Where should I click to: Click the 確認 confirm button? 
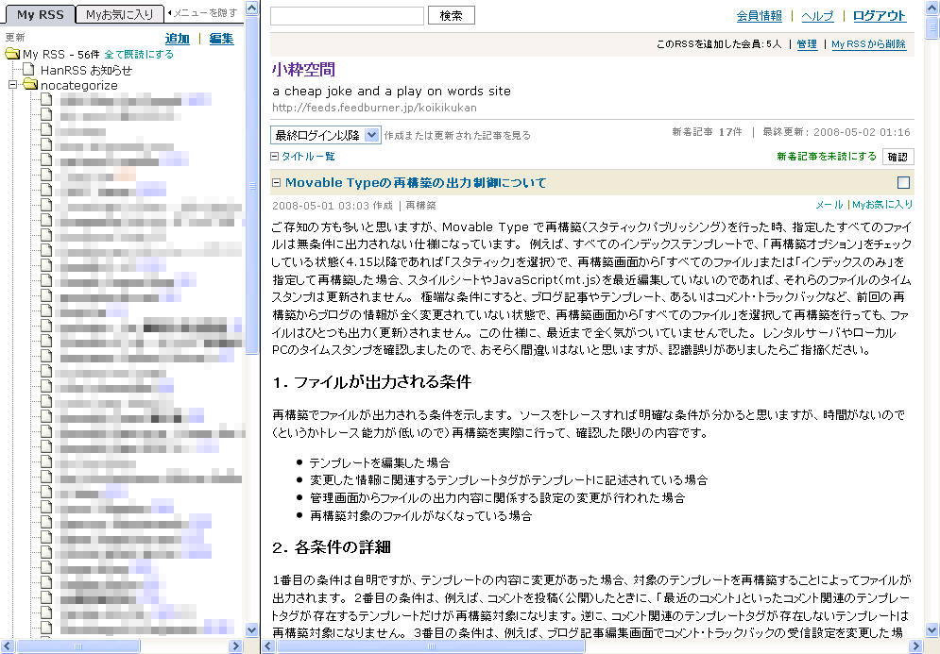click(x=897, y=157)
